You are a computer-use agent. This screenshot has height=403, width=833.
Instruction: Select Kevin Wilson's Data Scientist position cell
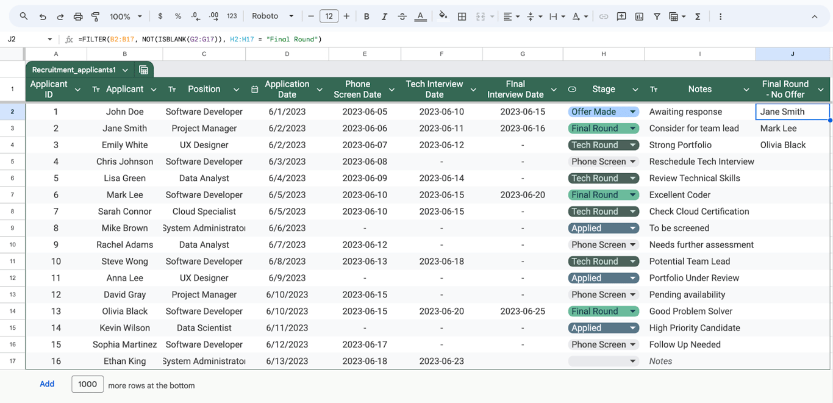pyautogui.click(x=204, y=328)
